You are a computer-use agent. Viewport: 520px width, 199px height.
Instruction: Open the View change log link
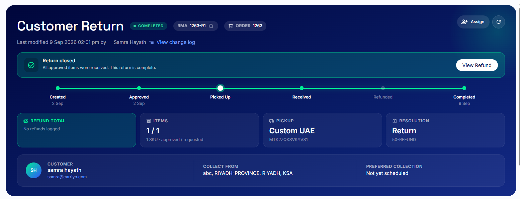[x=176, y=42]
